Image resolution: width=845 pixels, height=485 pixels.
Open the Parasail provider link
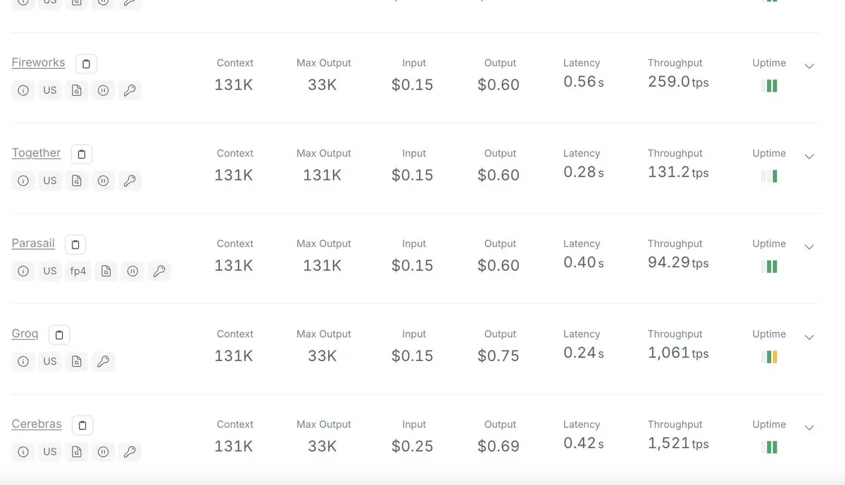(x=33, y=244)
